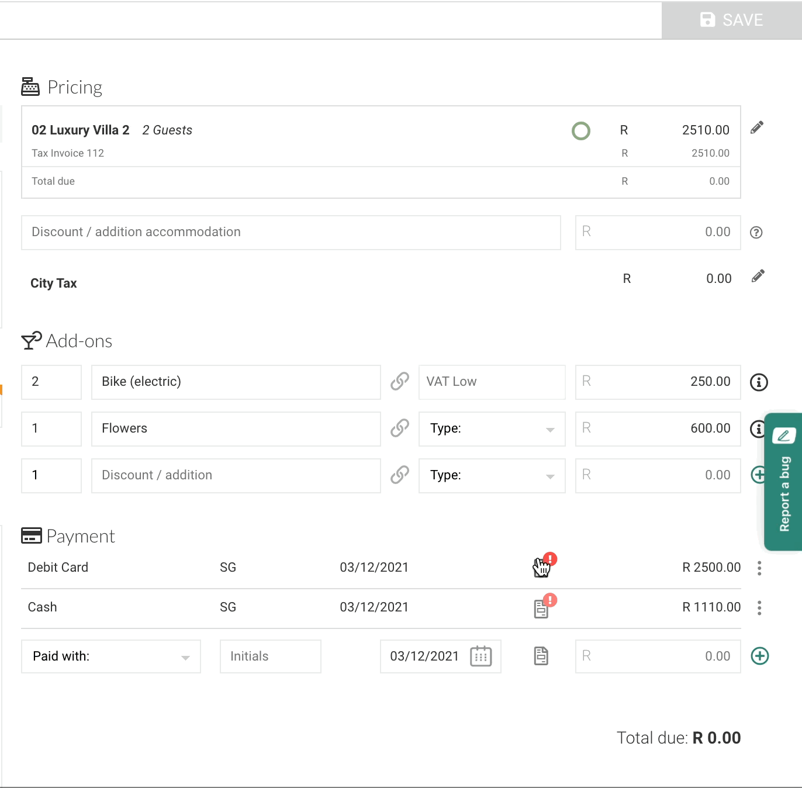Image resolution: width=802 pixels, height=788 pixels.
Task: Add payment with the green plus icon
Action: 760,656
